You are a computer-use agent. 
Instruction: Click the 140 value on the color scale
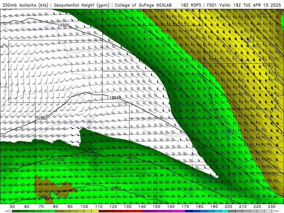[142, 207]
